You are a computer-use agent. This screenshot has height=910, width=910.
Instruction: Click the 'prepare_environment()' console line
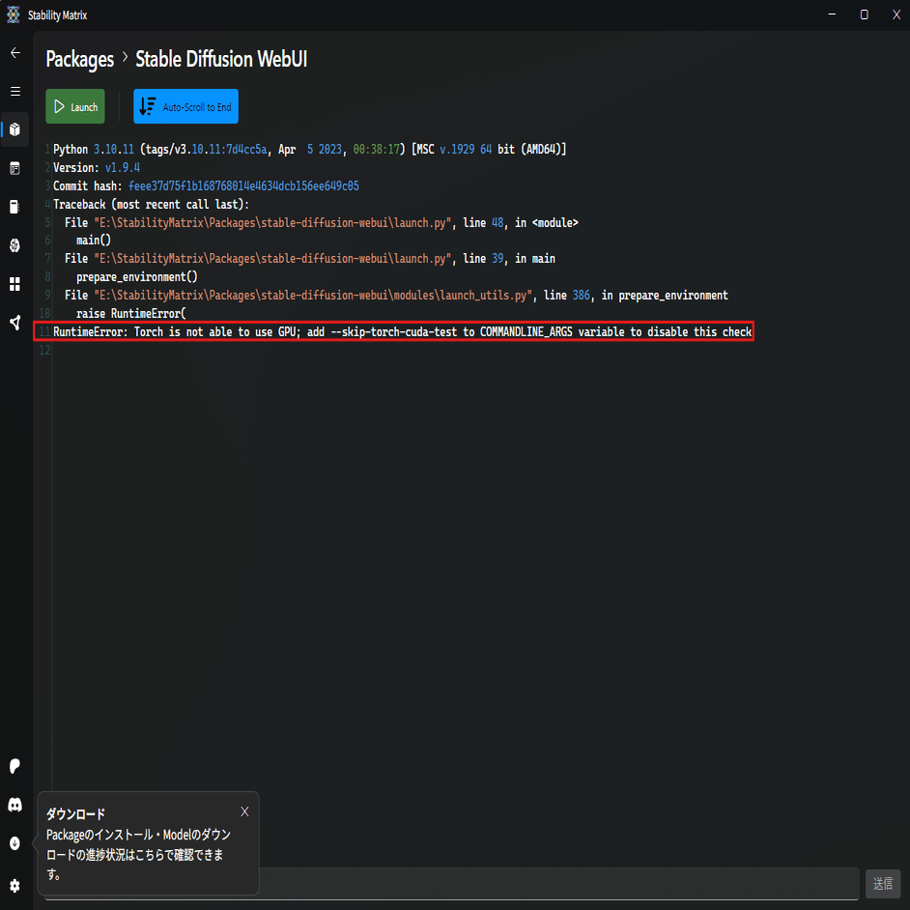coord(137,277)
